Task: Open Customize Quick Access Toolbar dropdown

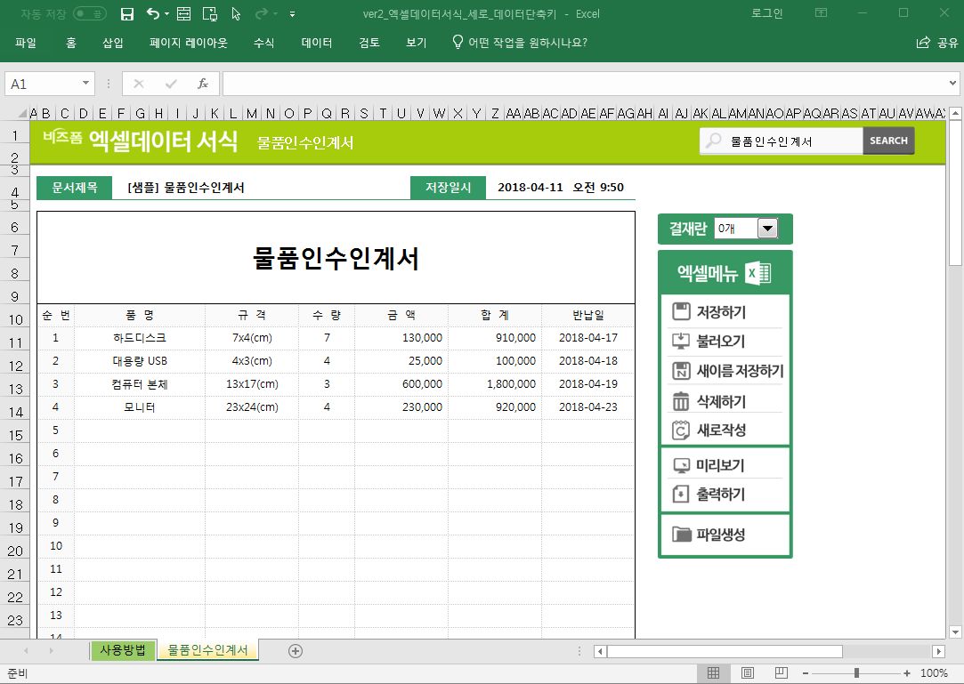Action: pyautogui.click(x=293, y=14)
